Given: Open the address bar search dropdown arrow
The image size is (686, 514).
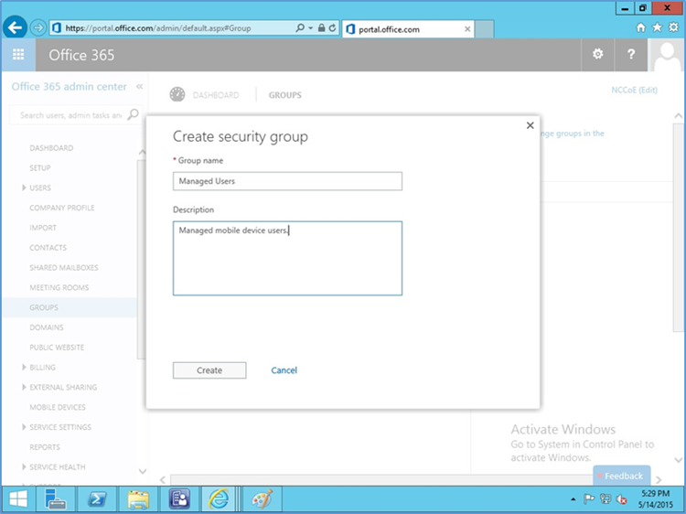Looking at the screenshot, I should [x=311, y=28].
